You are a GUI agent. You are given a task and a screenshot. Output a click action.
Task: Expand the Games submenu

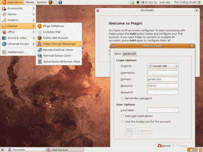18,14
